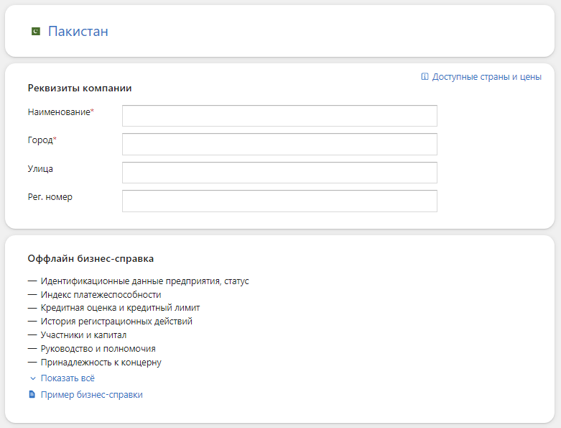Image resolution: width=561 pixels, height=428 pixels.
Task: Focus the Наименование input field
Action: pyautogui.click(x=279, y=116)
